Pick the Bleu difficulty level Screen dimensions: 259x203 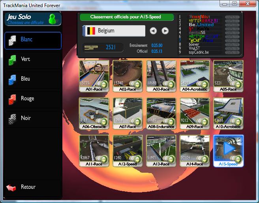[x=33, y=79]
